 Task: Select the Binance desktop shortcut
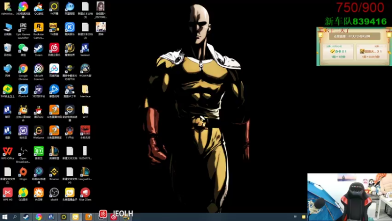pos(54,174)
